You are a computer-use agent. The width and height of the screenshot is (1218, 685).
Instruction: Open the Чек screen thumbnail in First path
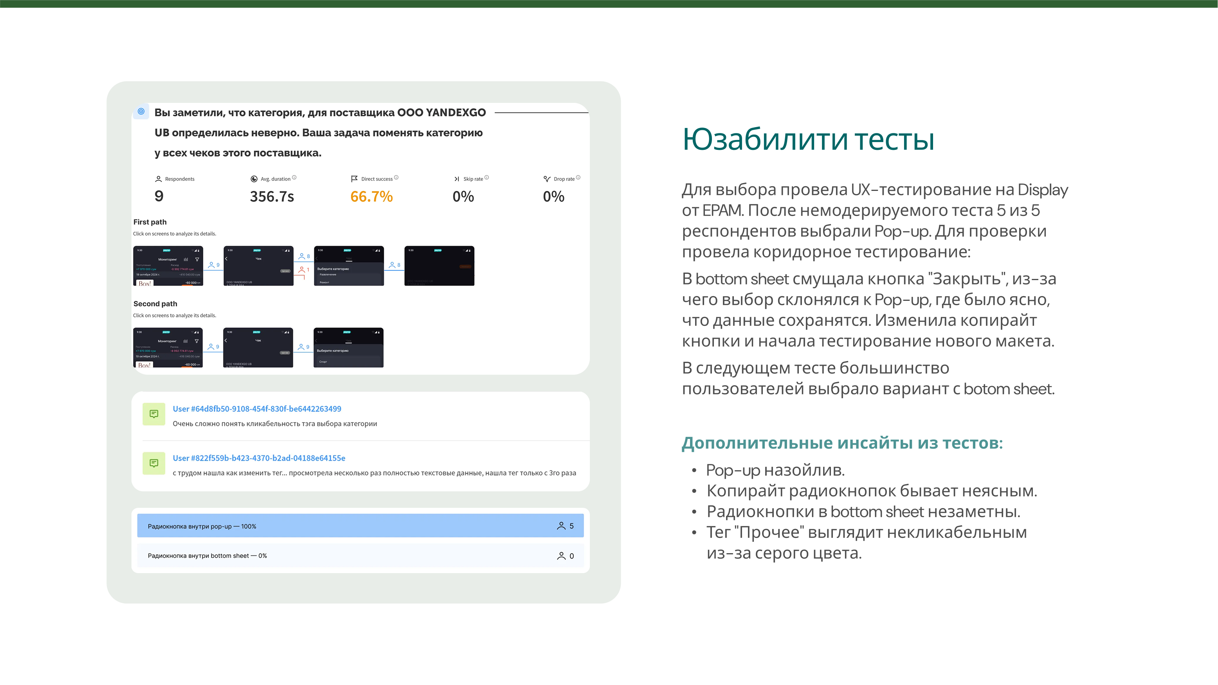pos(258,266)
